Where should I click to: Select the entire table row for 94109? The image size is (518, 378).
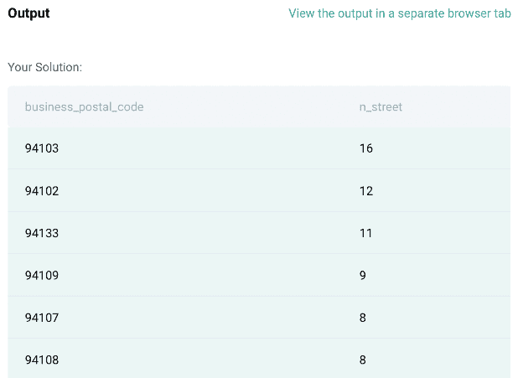210,276
